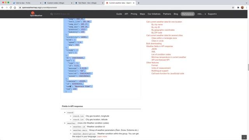The height and width of the screenshot is (140, 249).
Task: Click the 'Mountain View' name value in JSON
Action: pos(82,86)
